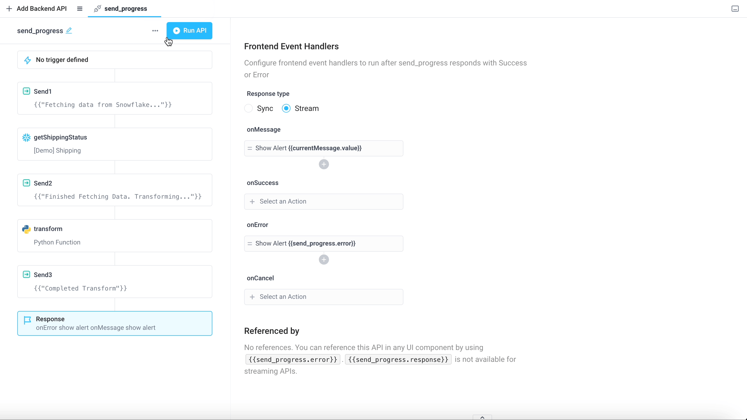Select the Stream response type

(x=286, y=108)
